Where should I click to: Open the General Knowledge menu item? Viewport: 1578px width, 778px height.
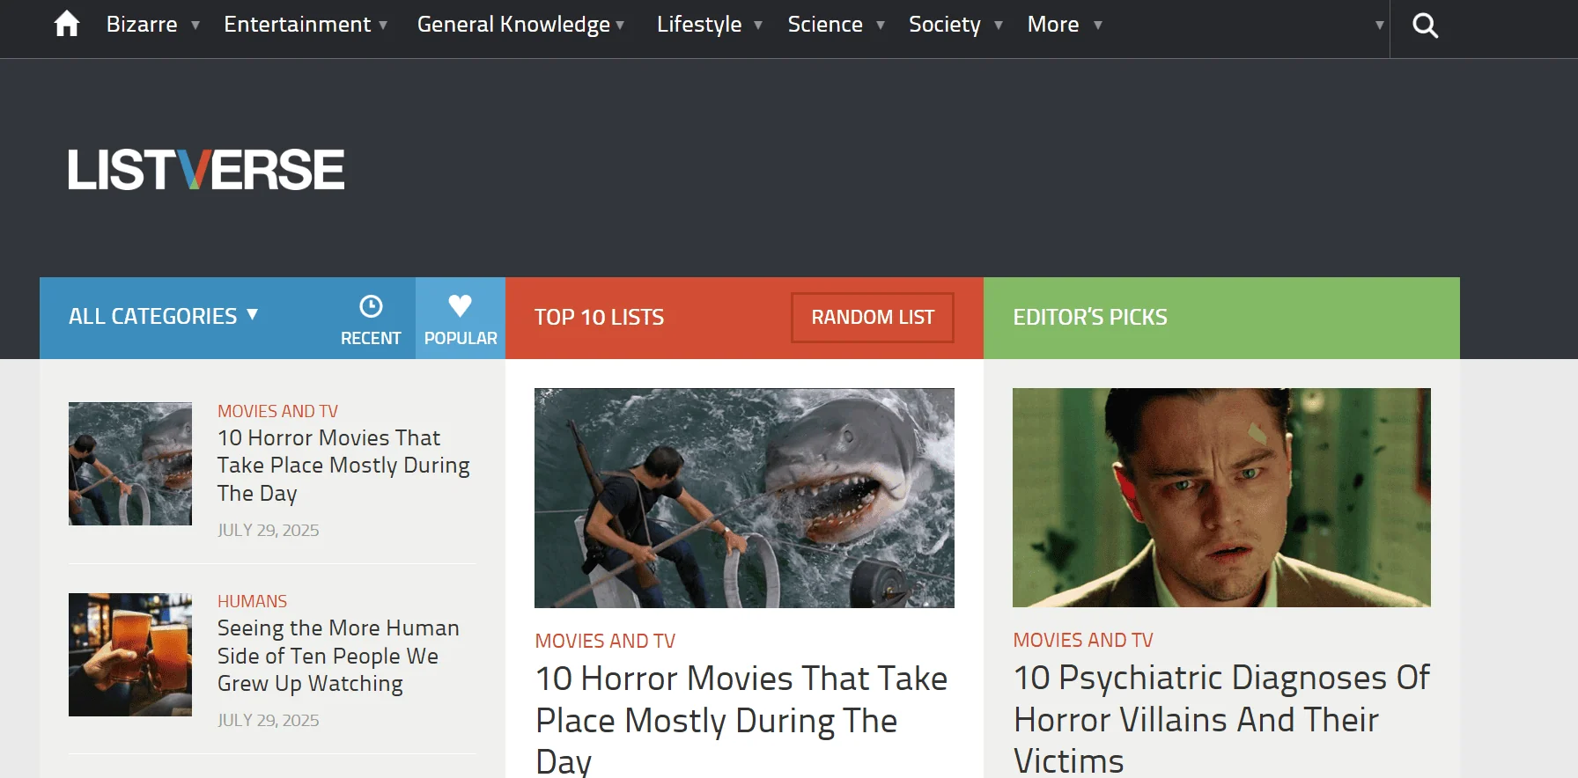pyautogui.click(x=513, y=25)
